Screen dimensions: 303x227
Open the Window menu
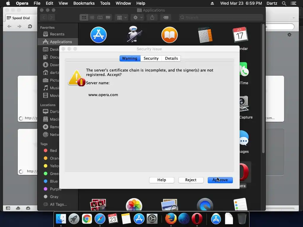tap(123, 3)
